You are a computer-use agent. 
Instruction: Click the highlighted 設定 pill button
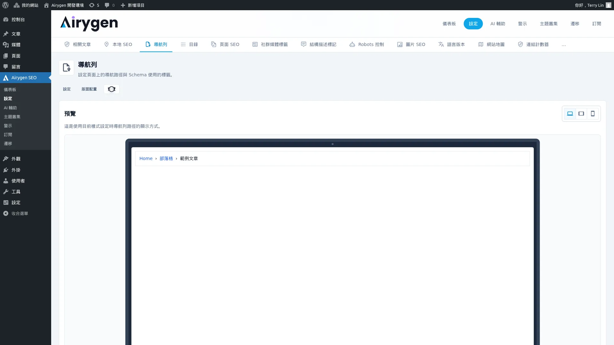coord(473,24)
